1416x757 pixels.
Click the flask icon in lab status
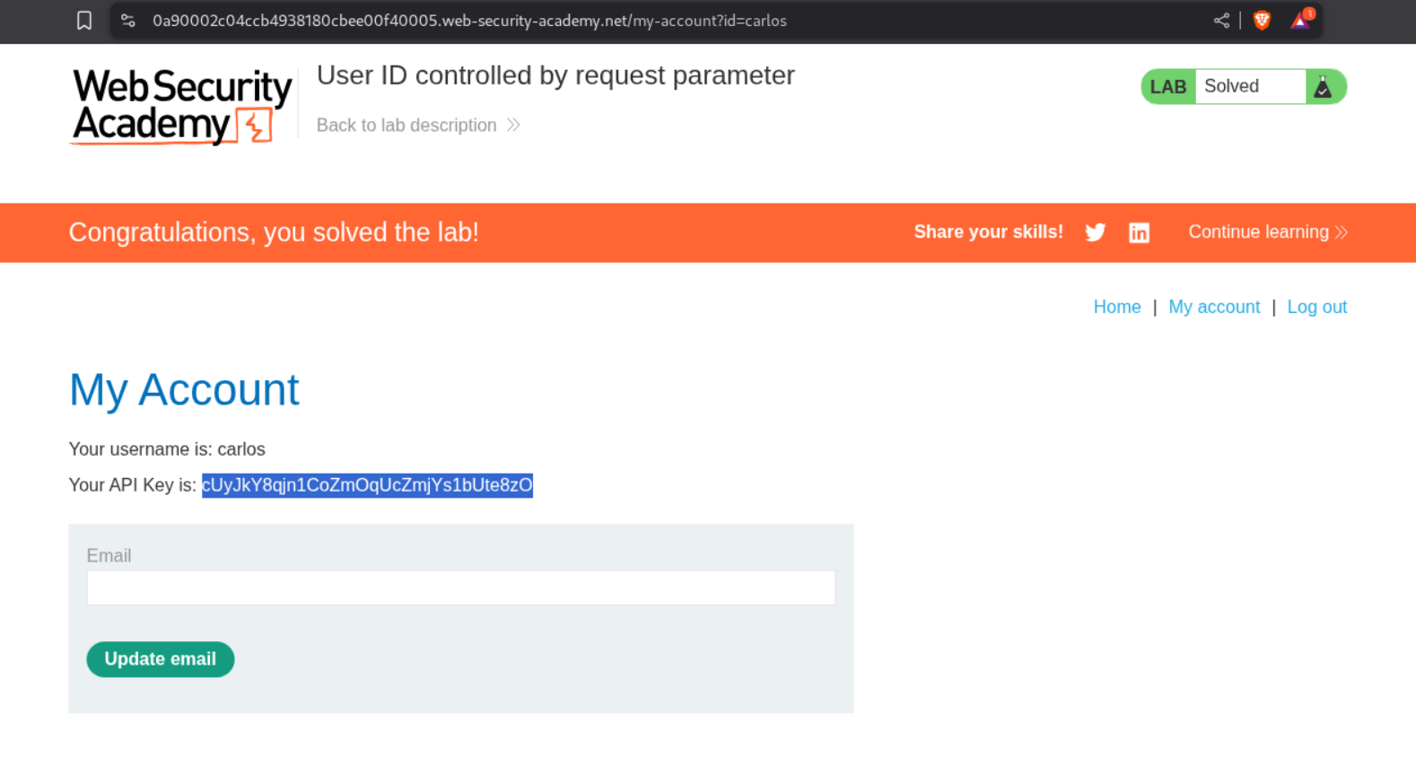tap(1323, 87)
